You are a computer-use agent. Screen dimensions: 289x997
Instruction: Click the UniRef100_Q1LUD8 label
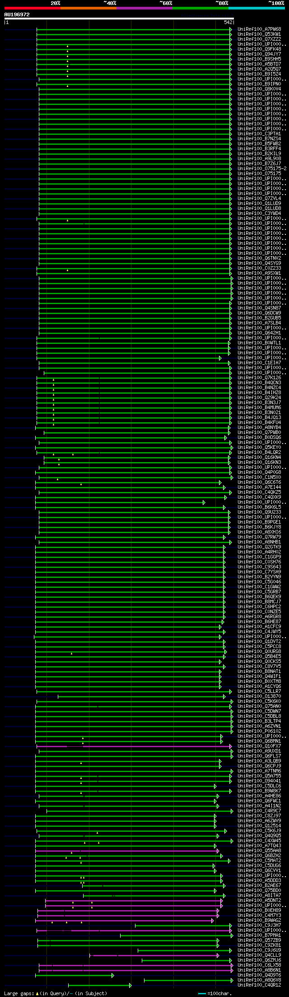click(259, 208)
